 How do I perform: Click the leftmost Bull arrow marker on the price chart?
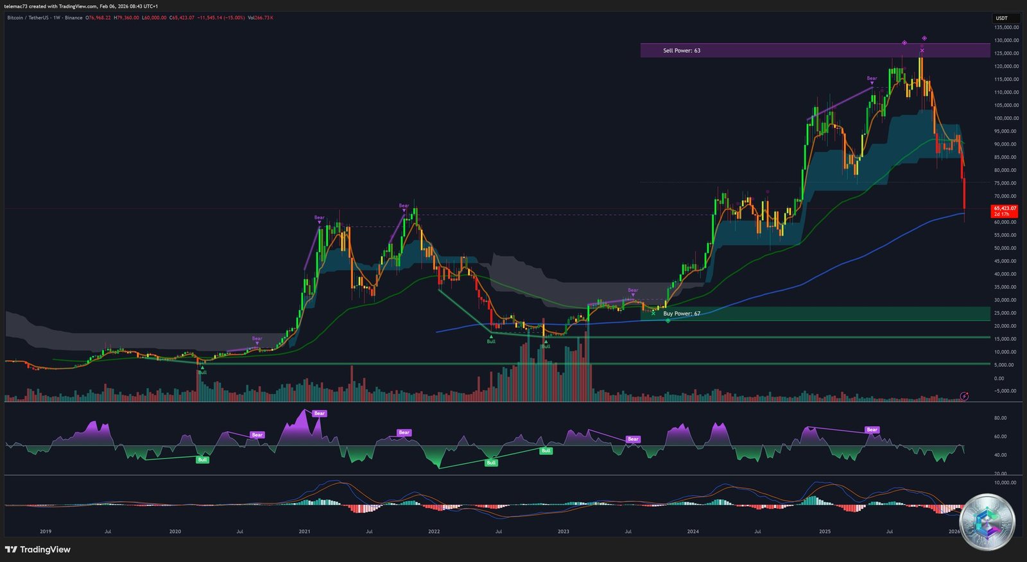tap(202, 370)
